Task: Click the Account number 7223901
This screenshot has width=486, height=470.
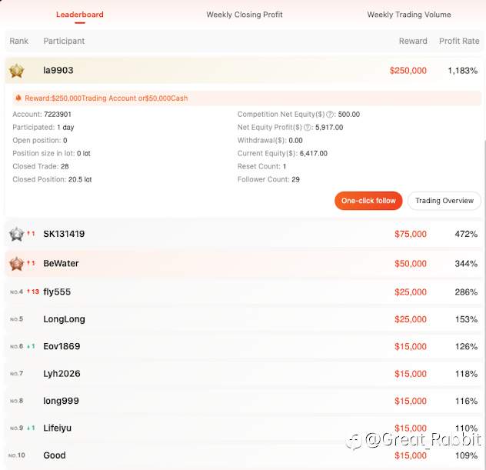Action: tap(58, 115)
